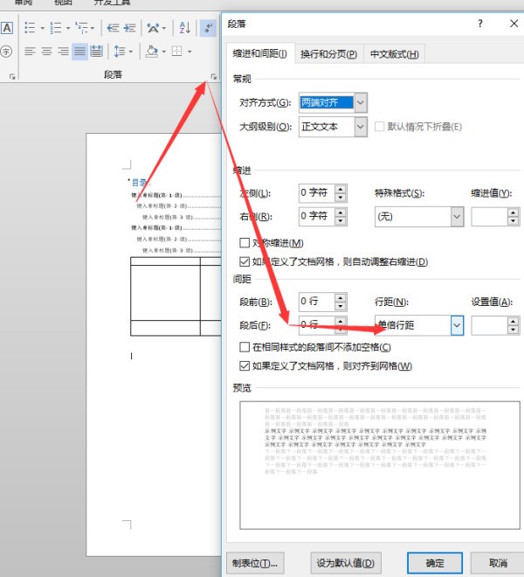The image size is (524, 577).
Task: Increase 设置值 with up spinner
Action: [513, 321]
